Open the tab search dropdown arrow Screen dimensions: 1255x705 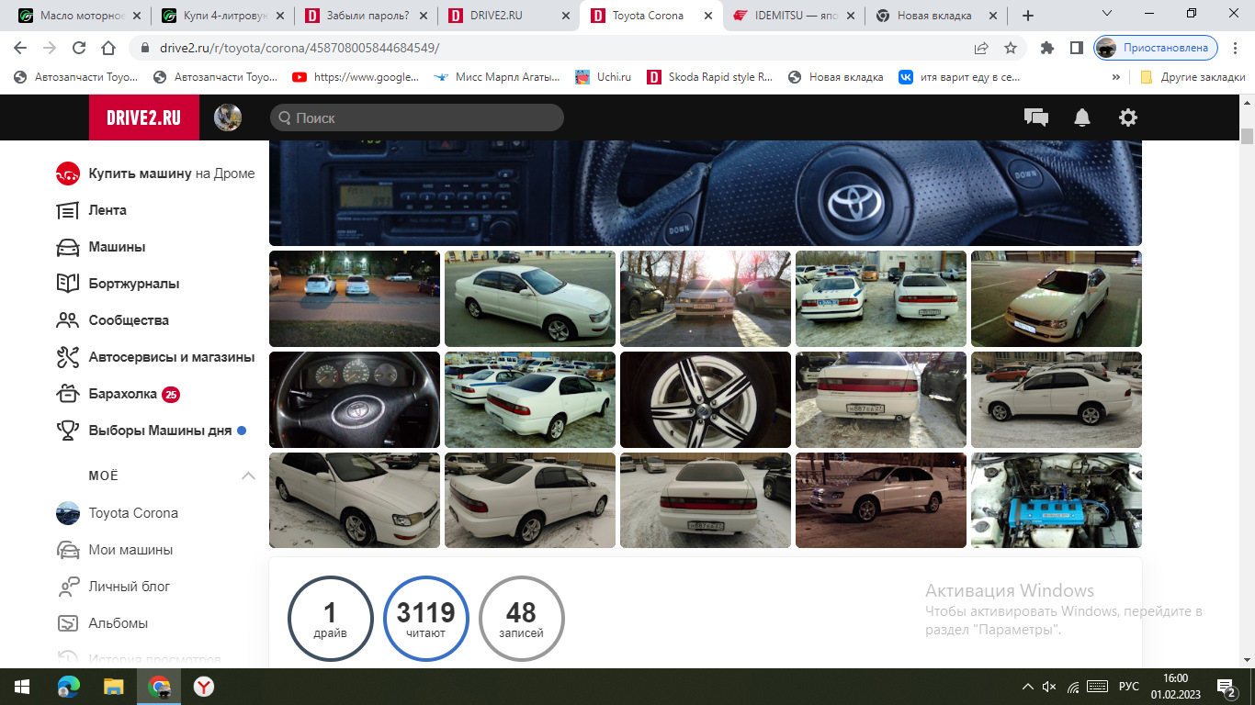1107,14
